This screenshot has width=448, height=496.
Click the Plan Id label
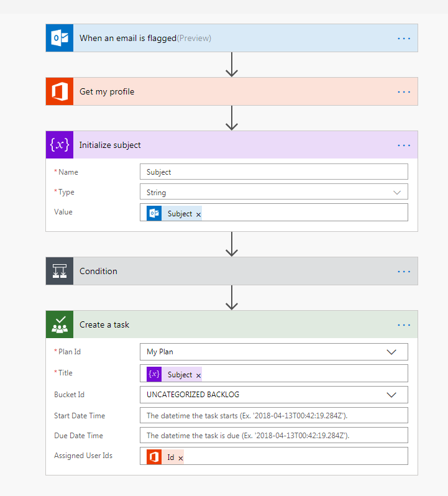pos(69,352)
